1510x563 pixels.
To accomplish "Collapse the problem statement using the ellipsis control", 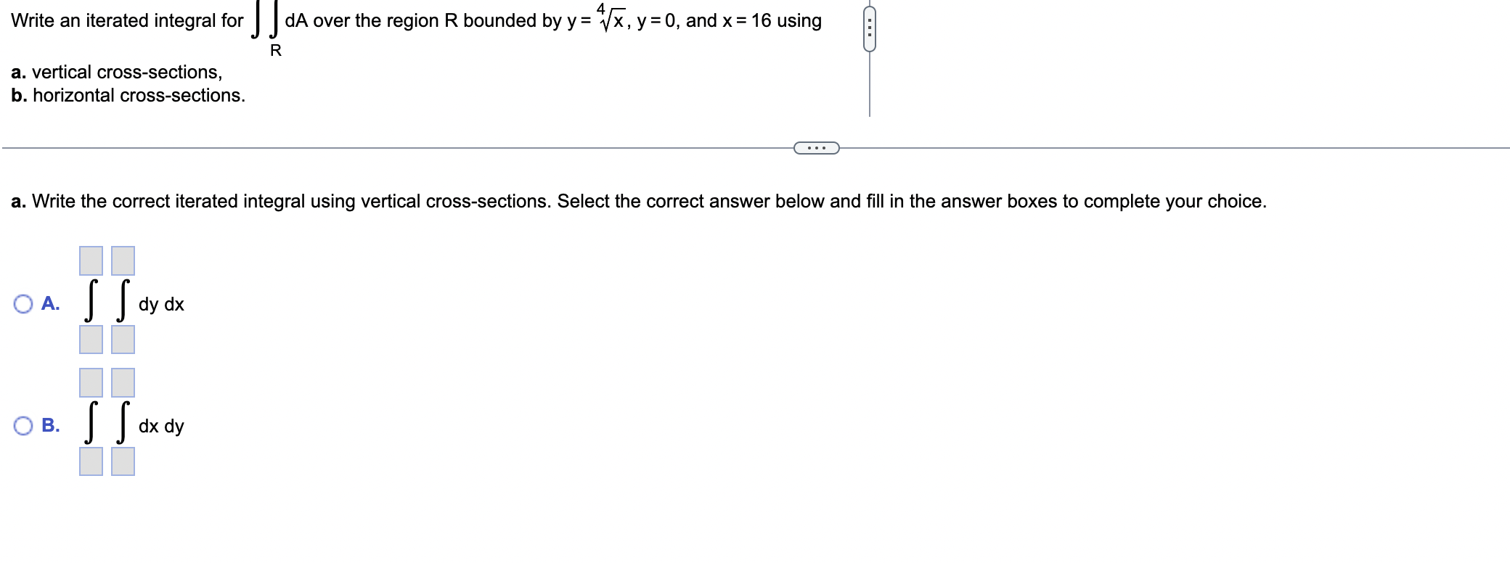I will (817, 148).
